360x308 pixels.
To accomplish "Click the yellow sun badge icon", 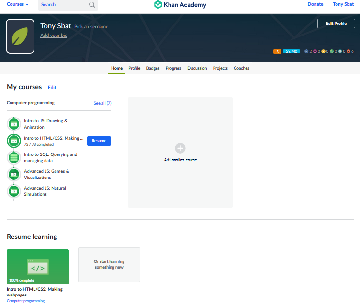I will (323, 51).
